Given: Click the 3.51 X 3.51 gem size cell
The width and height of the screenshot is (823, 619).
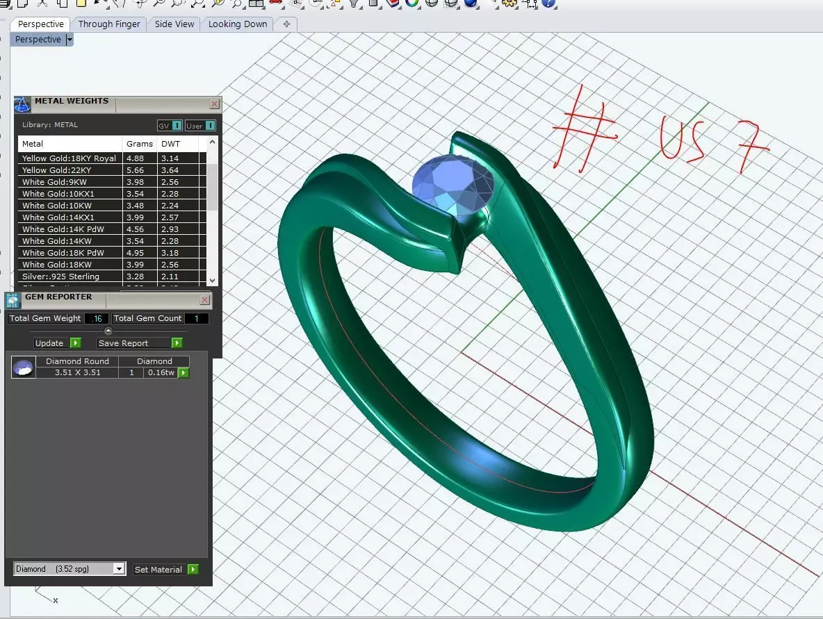Looking at the screenshot, I should point(78,372).
